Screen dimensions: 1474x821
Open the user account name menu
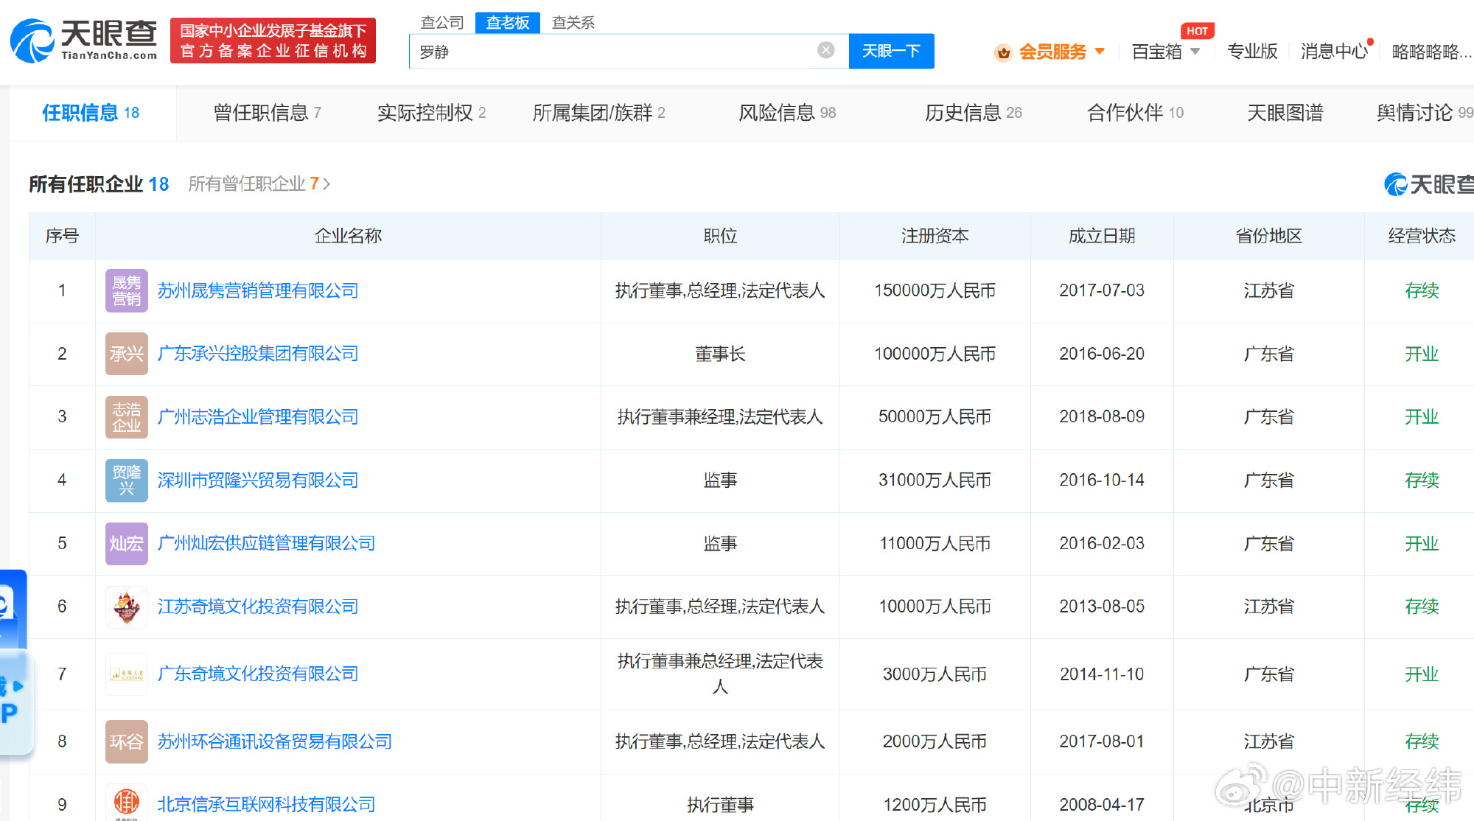tap(1431, 52)
